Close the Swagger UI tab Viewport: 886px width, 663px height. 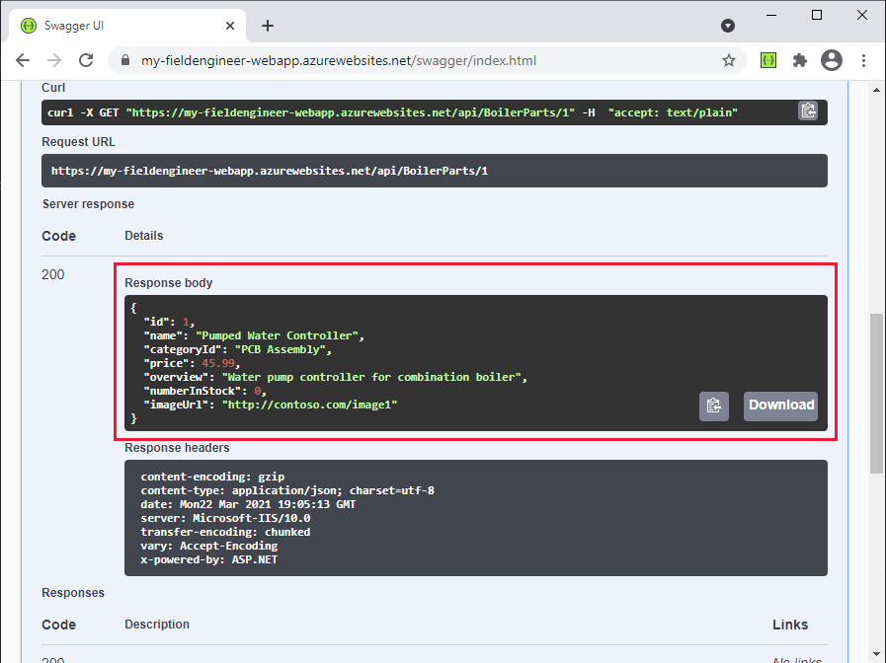[230, 26]
